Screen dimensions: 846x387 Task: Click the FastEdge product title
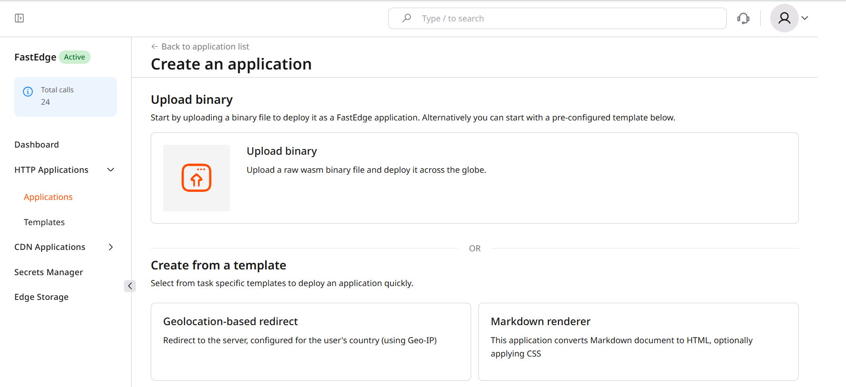click(x=35, y=57)
